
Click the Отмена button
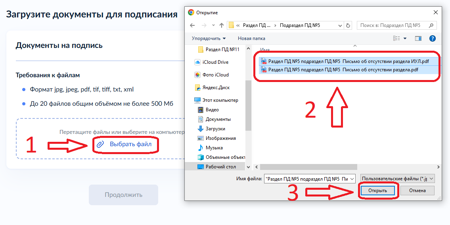click(x=417, y=191)
